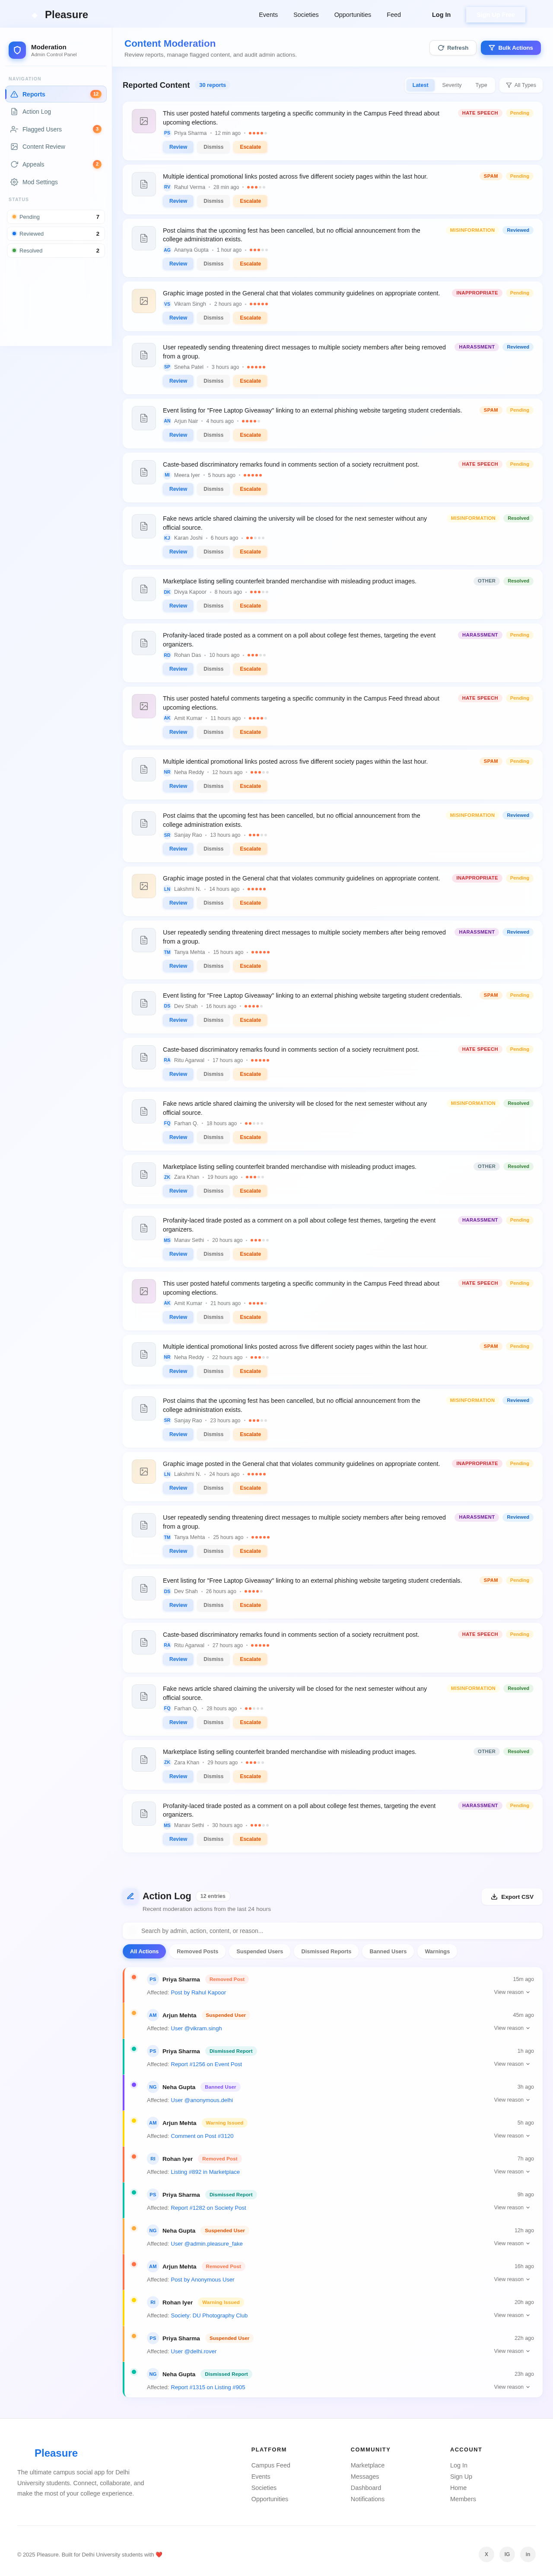Click document icon on Meera Iyer's report
The width and height of the screenshot is (553, 2576).
144,472
